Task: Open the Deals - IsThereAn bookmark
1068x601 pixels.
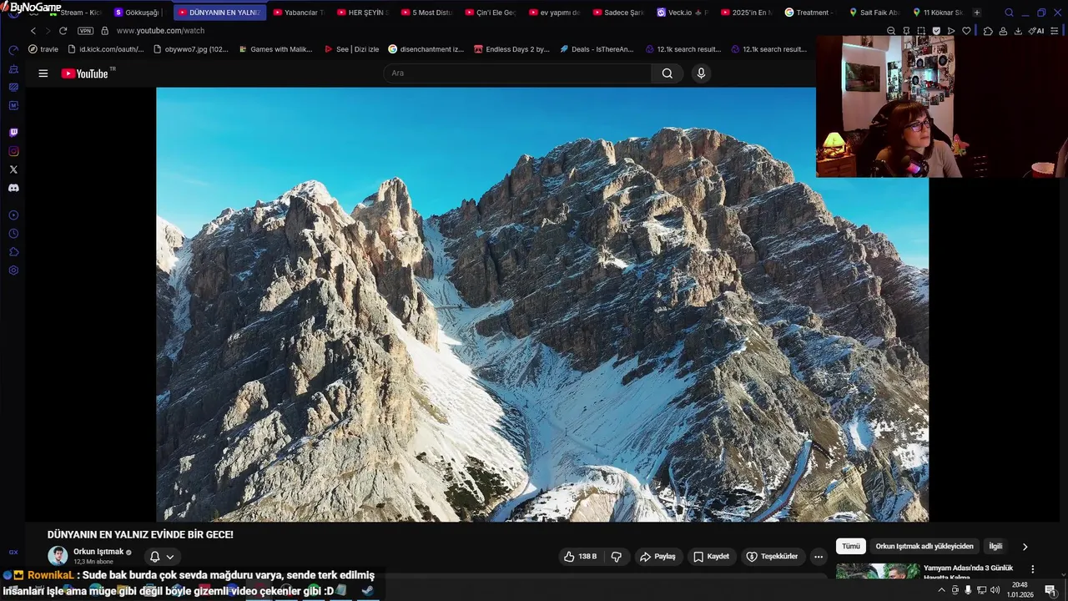Action: (597, 49)
